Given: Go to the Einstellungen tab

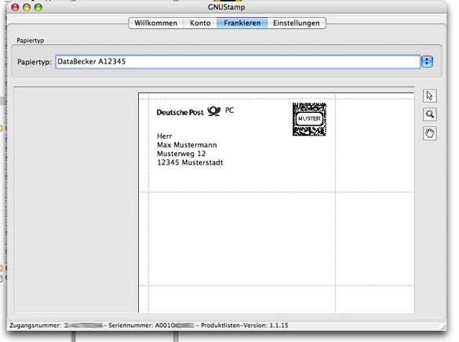Looking at the screenshot, I should (x=297, y=23).
